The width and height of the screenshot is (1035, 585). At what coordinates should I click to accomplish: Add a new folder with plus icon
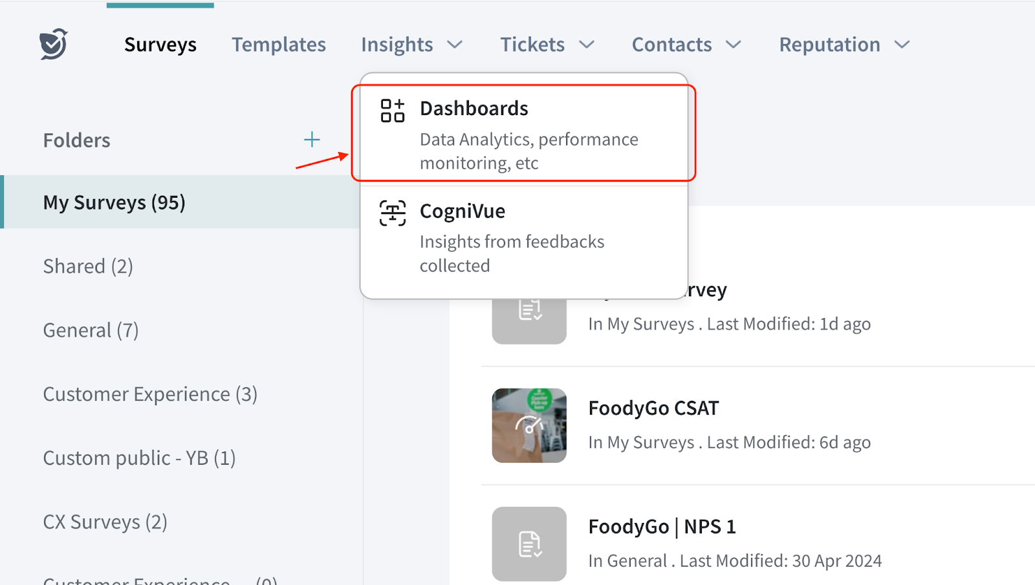pos(312,140)
